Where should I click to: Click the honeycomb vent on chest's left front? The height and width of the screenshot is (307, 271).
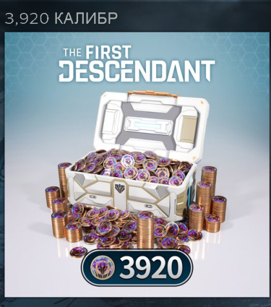click(79, 179)
